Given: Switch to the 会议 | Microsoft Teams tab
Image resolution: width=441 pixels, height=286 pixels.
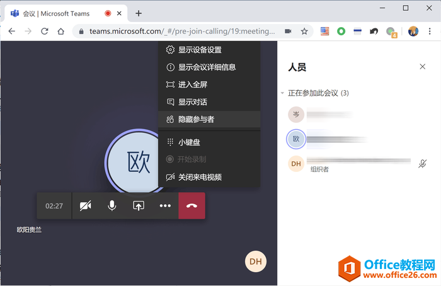Looking at the screenshot, I should 66,13.
